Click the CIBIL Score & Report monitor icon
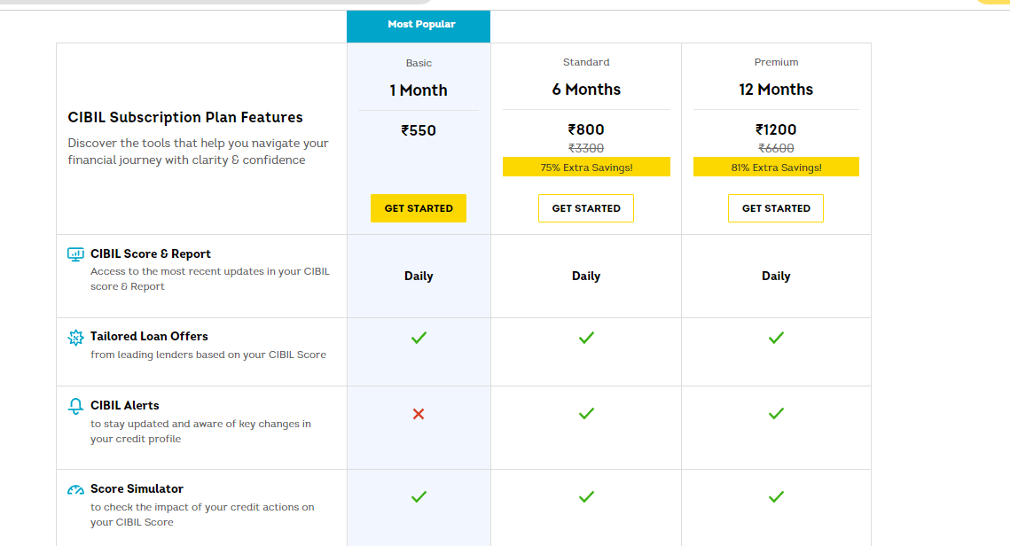 [x=74, y=253]
